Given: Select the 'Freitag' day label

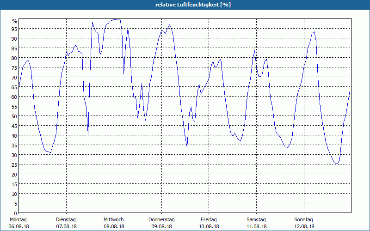Looking at the screenshot, I should pyautogui.click(x=209, y=219).
